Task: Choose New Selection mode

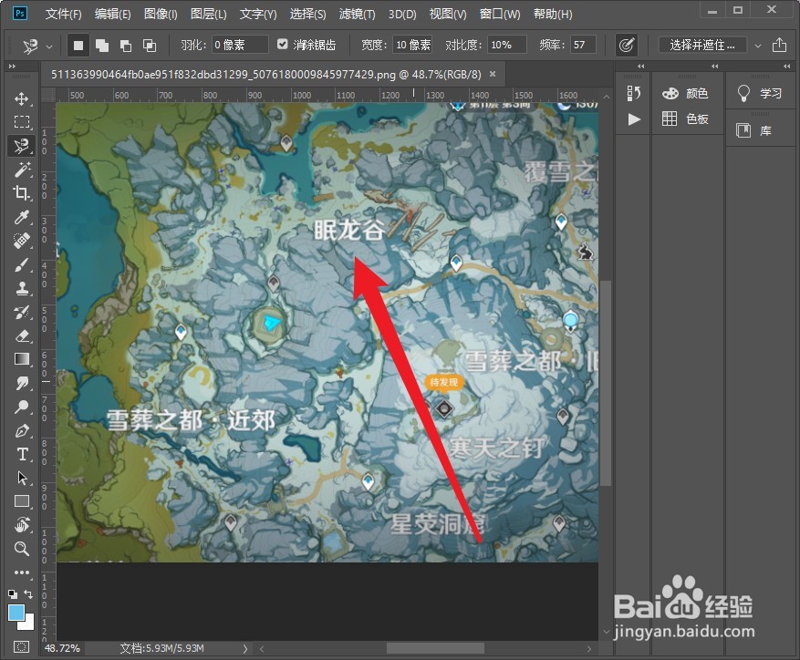Action: [78, 46]
